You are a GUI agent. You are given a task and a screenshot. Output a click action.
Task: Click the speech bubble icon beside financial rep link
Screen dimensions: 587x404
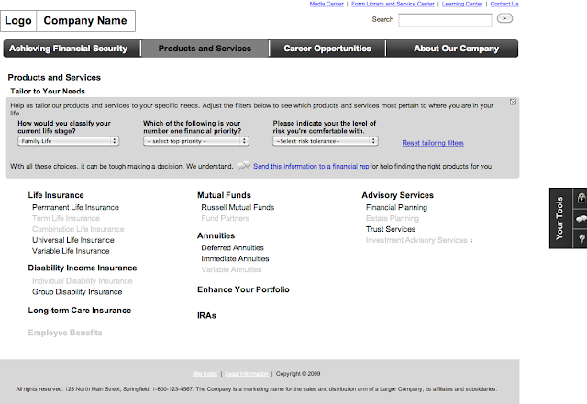click(243, 165)
